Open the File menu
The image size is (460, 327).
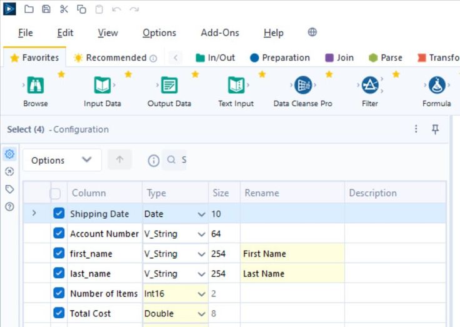point(26,33)
